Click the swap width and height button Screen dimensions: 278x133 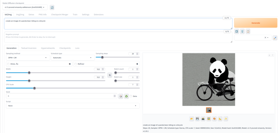tap(109, 75)
